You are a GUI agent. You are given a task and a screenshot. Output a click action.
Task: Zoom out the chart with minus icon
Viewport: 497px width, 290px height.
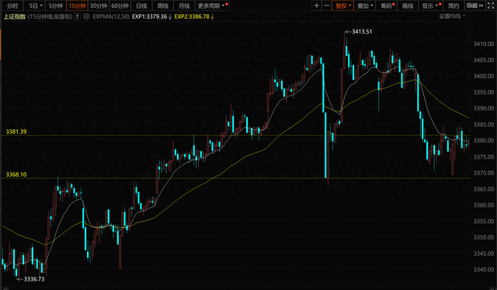point(326,5)
